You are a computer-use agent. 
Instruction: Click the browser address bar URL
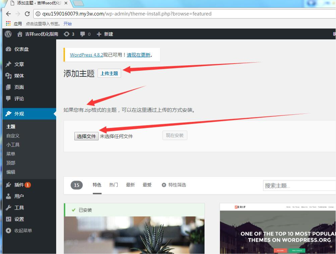point(127,14)
